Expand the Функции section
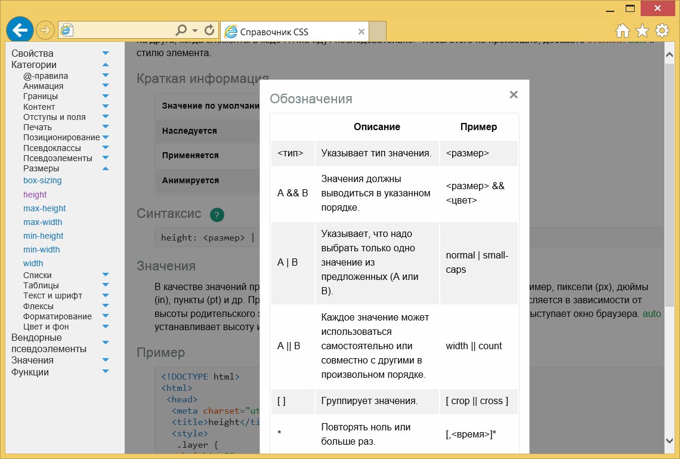The image size is (680, 459). point(106,372)
